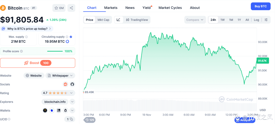This screenshot has height=124, width=275.
Task: Select the 1W time range
Action: (x=223, y=20)
